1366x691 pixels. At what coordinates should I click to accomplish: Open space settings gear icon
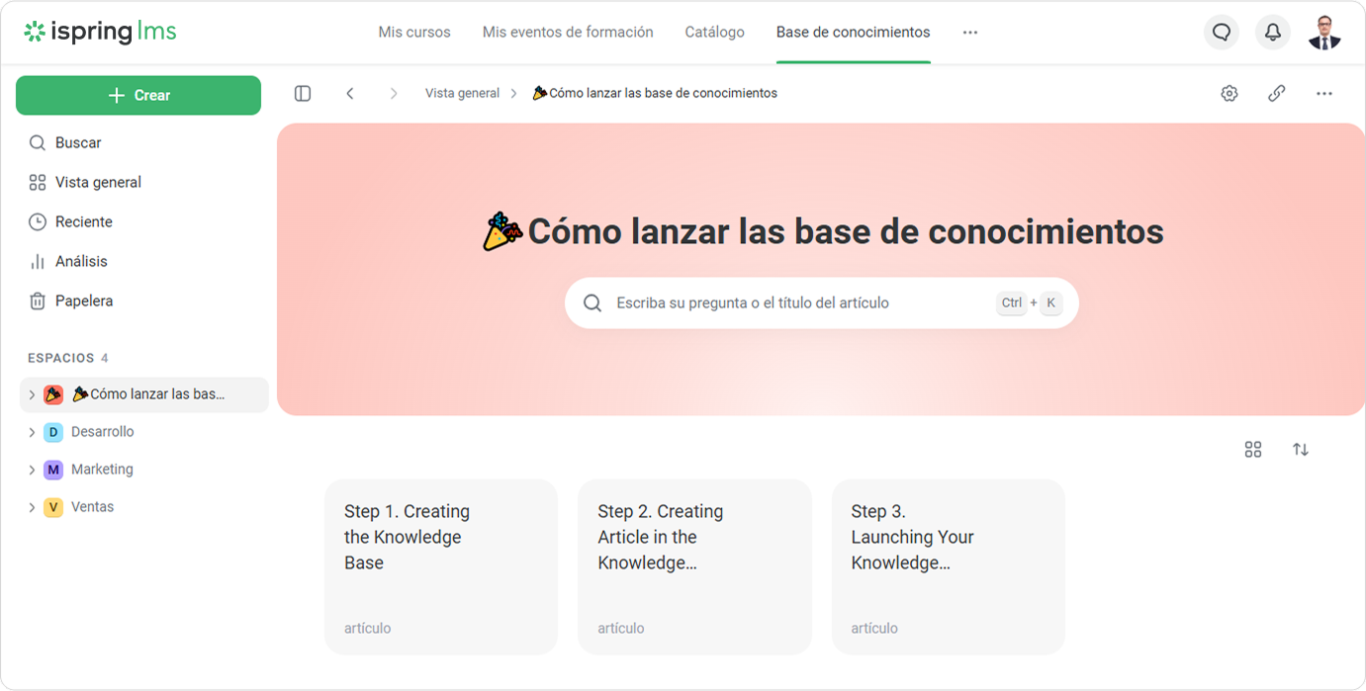point(1229,93)
